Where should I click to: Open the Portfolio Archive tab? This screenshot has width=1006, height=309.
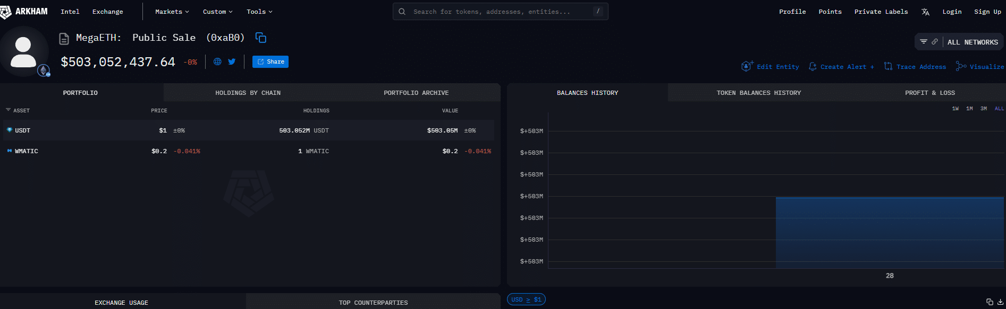pyautogui.click(x=416, y=93)
